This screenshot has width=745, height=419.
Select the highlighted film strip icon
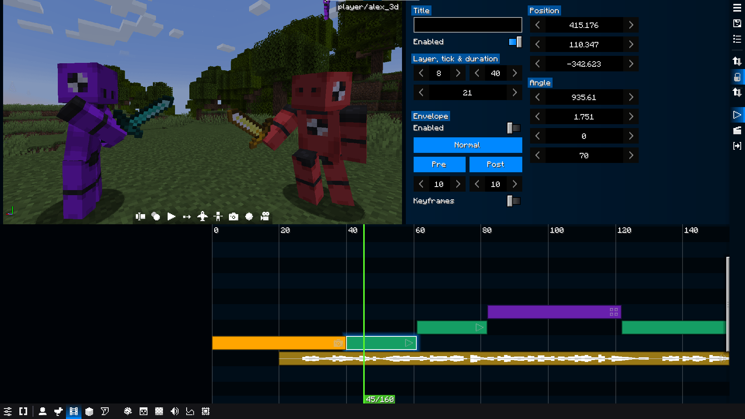tap(74, 411)
